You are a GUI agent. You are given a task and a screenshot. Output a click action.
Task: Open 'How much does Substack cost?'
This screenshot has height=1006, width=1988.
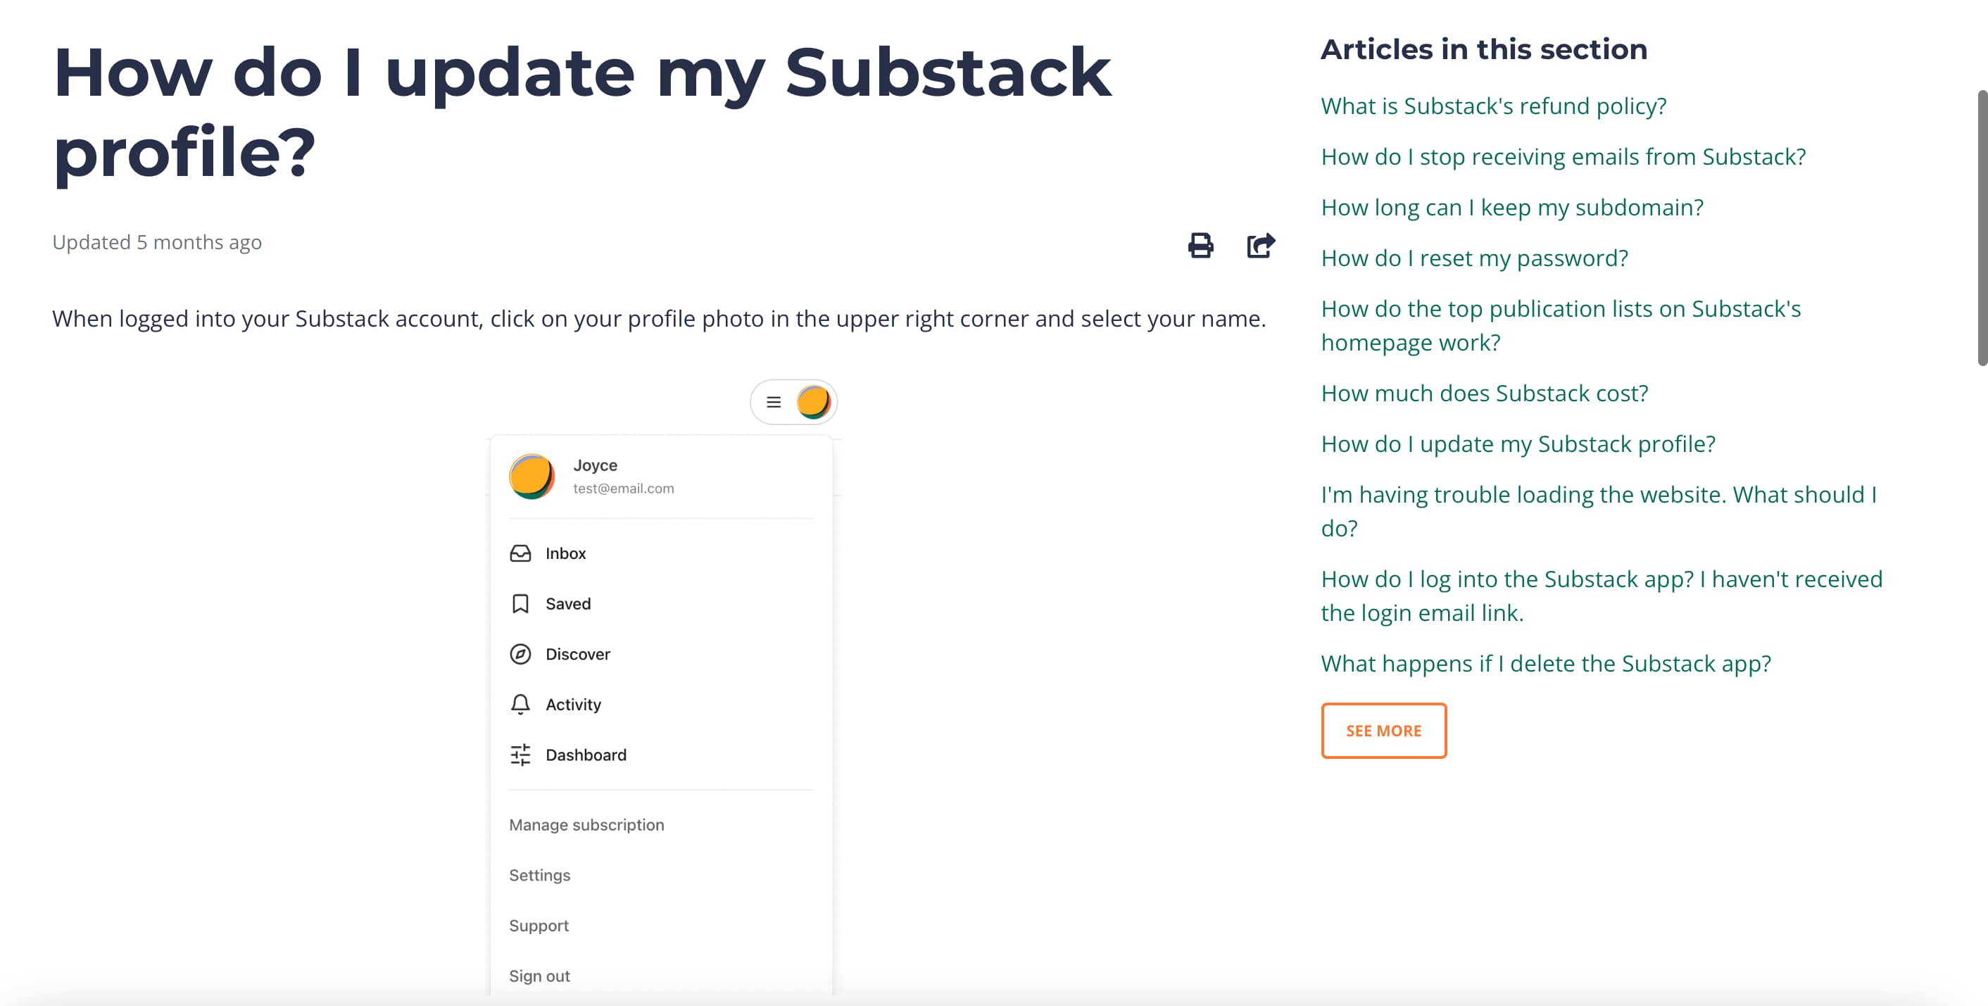[x=1484, y=393]
